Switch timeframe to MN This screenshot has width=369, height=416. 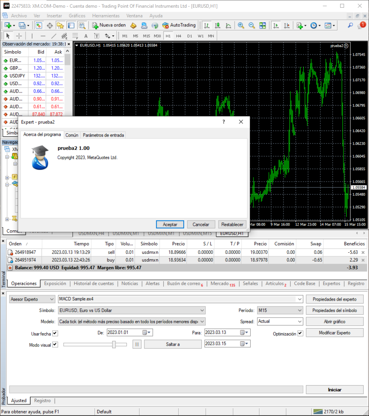click(211, 36)
